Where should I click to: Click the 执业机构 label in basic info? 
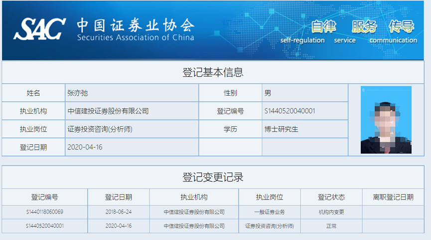click(x=33, y=111)
